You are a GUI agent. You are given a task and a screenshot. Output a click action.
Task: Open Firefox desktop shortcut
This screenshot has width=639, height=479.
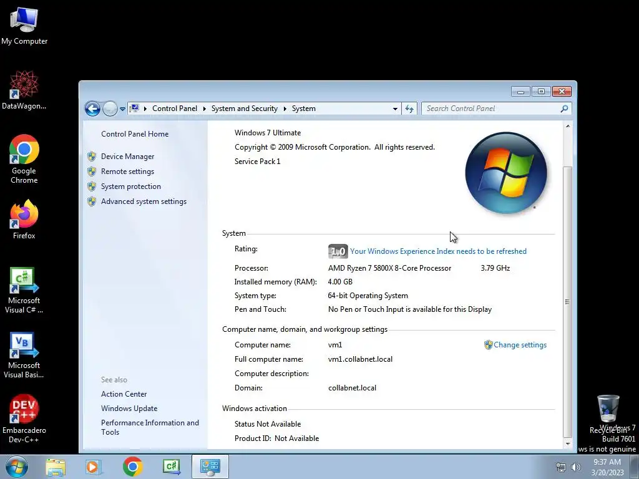(x=24, y=219)
